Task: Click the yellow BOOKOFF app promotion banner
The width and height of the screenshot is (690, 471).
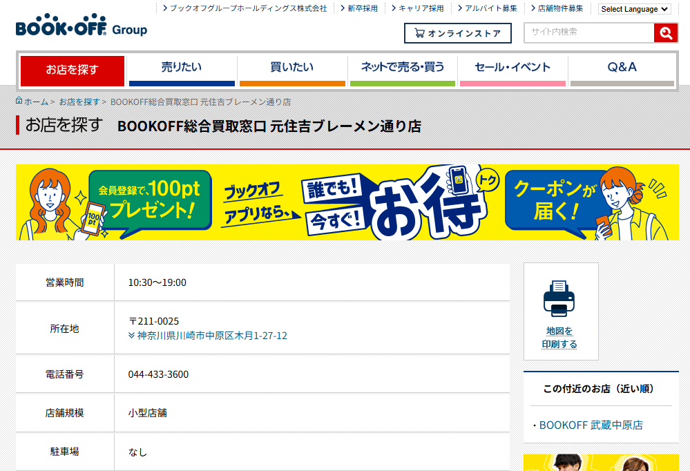Action: point(347,202)
